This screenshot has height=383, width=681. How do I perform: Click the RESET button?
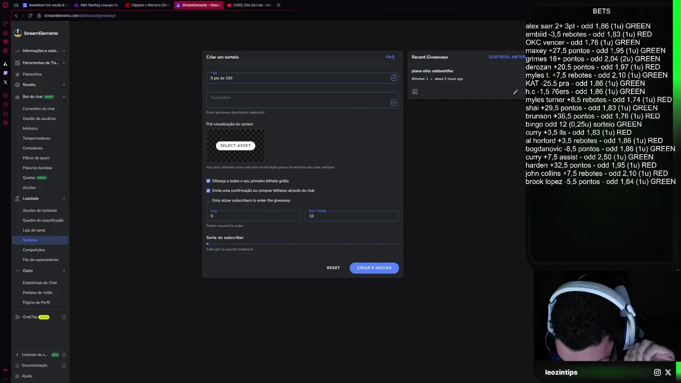click(x=333, y=268)
